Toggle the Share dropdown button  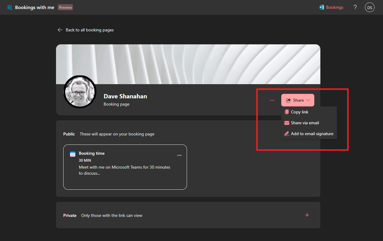click(297, 100)
